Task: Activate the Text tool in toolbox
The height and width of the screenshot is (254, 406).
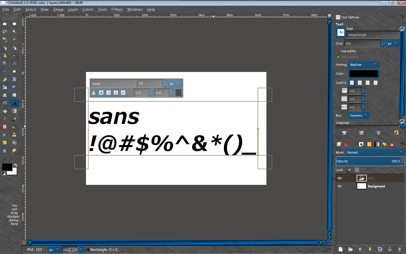Action: pyautogui.click(x=14, y=103)
